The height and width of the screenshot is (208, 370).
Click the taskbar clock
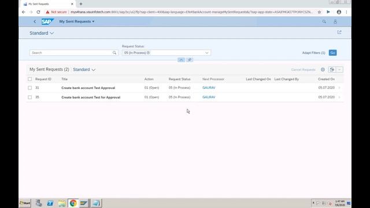click(x=340, y=203)
